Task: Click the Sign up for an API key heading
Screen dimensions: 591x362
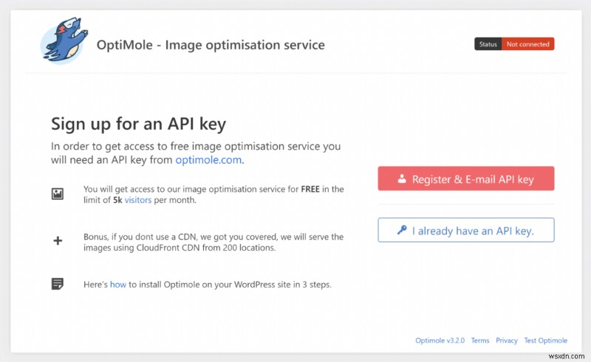Action: coord(138,123)
